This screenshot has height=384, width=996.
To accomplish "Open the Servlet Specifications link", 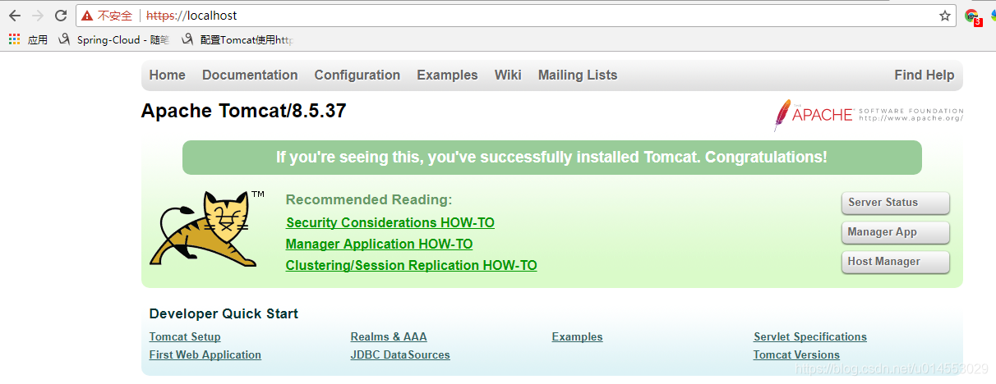I will click(x=810, y=336).
